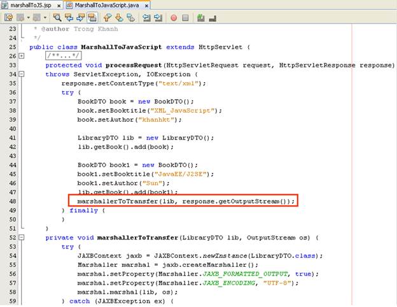Click the class name MarshallToJavaScript on line 25
The image size is (397, 307).
[122, 47]
